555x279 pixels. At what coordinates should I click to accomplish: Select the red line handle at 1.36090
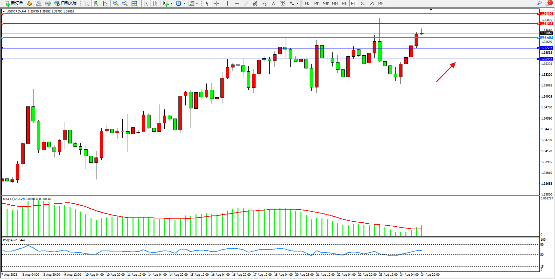pyautogui.click(x=3, y=14)
